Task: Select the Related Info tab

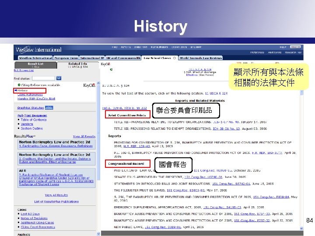Action: point(78,65)
